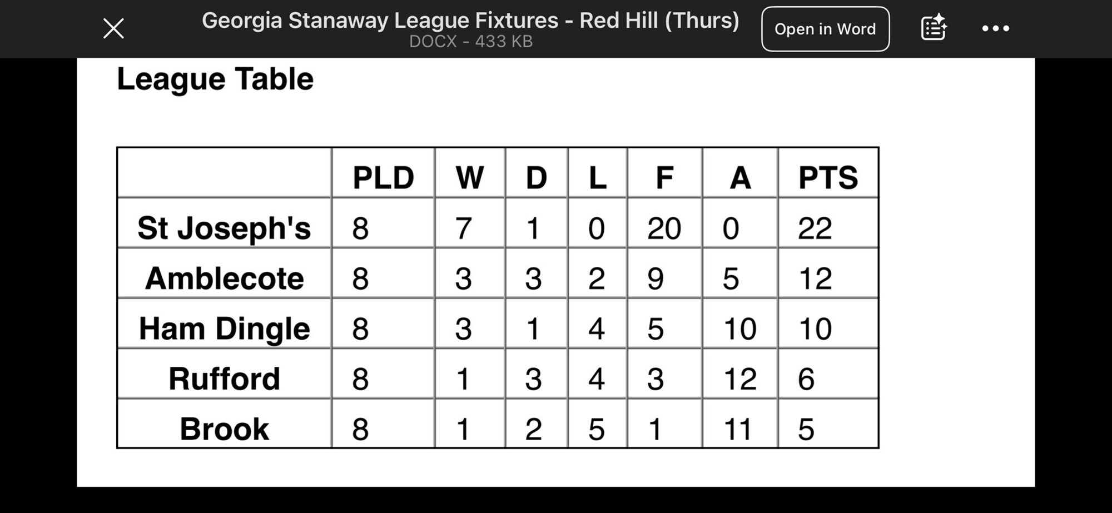Tap the Open in Word button
The width and height of the screenshot is (1112, 513).
tap(825, 29)
